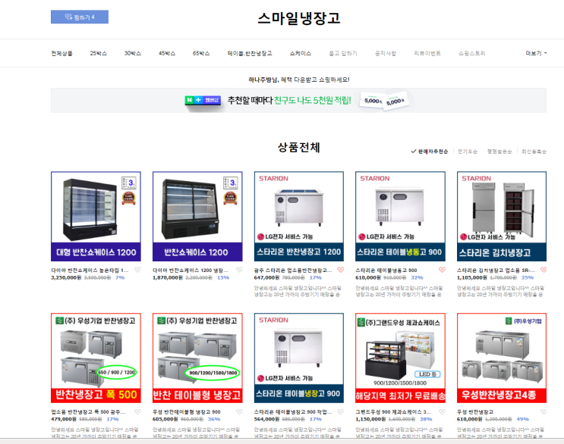Open the 45박스 category

167,54
